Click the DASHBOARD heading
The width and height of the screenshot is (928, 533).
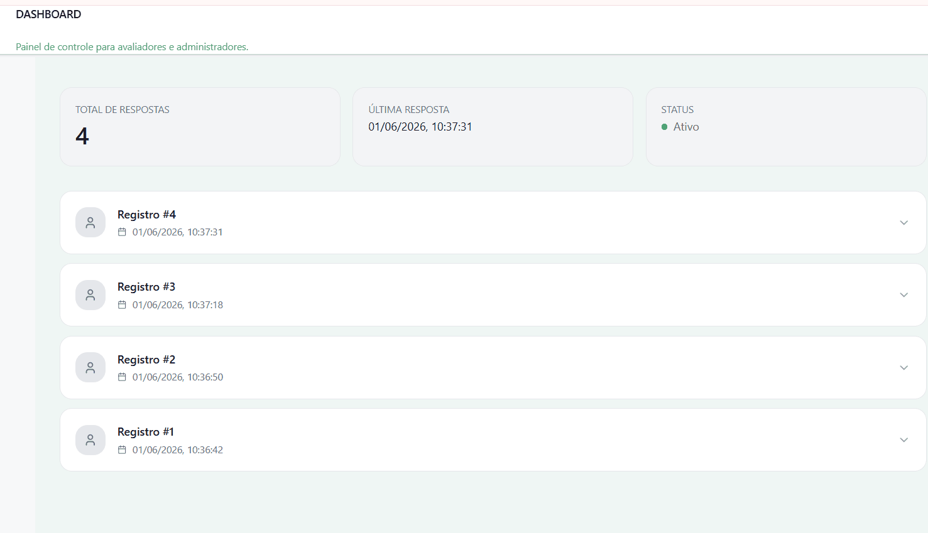(48, 14)
